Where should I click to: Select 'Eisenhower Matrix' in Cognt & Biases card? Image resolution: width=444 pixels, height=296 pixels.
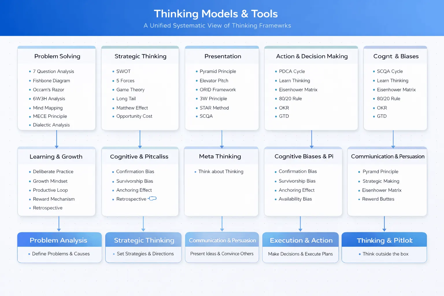396,90
